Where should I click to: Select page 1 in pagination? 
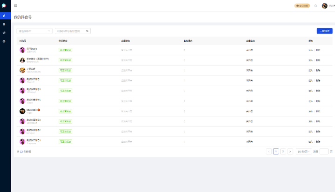pos(276,152)
